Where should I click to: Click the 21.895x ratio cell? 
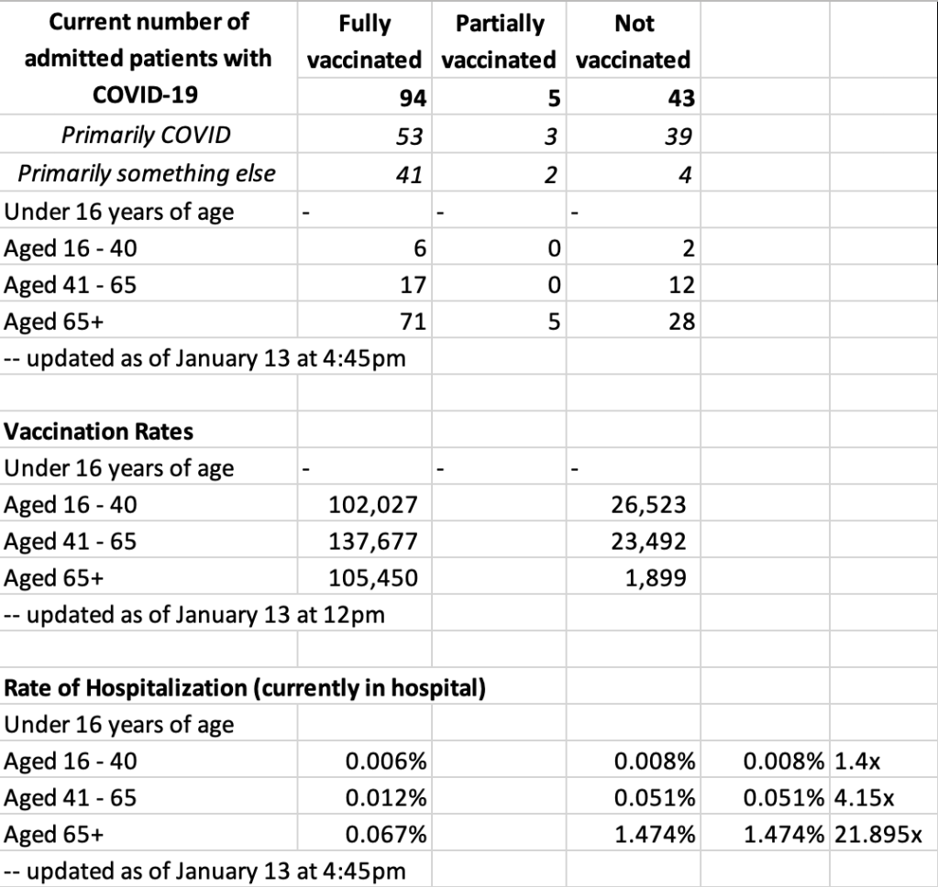pos(878,835)
